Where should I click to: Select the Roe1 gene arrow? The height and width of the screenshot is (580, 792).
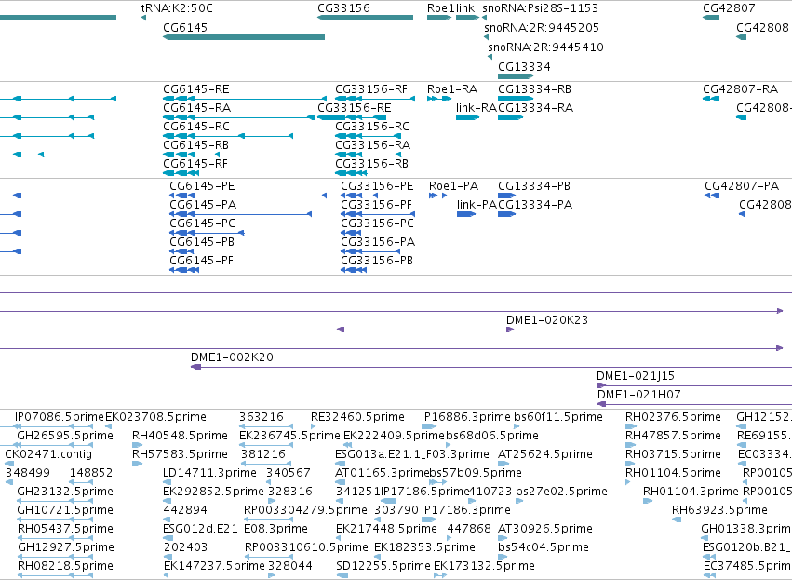(x=439, y=18)
